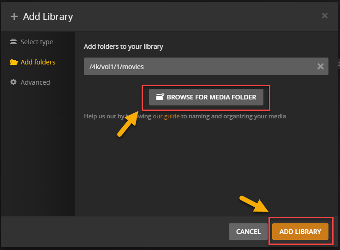Switch to the Add folders section

point(38,62)
